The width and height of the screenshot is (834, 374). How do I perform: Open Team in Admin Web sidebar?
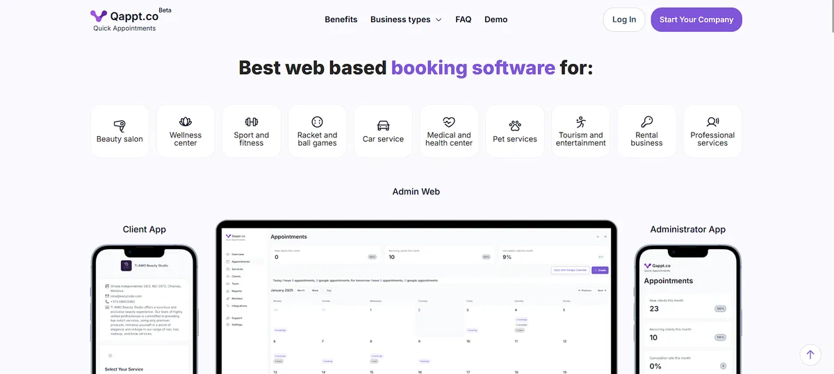[233, 283]
